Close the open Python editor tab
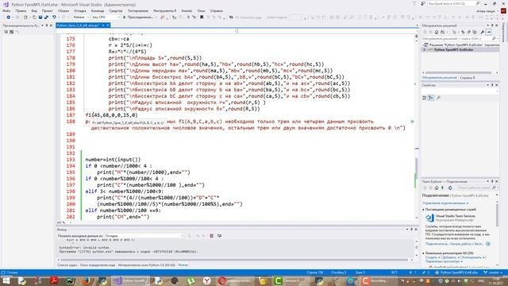Viewport: 508px width, 286px height. click(108, 25)
